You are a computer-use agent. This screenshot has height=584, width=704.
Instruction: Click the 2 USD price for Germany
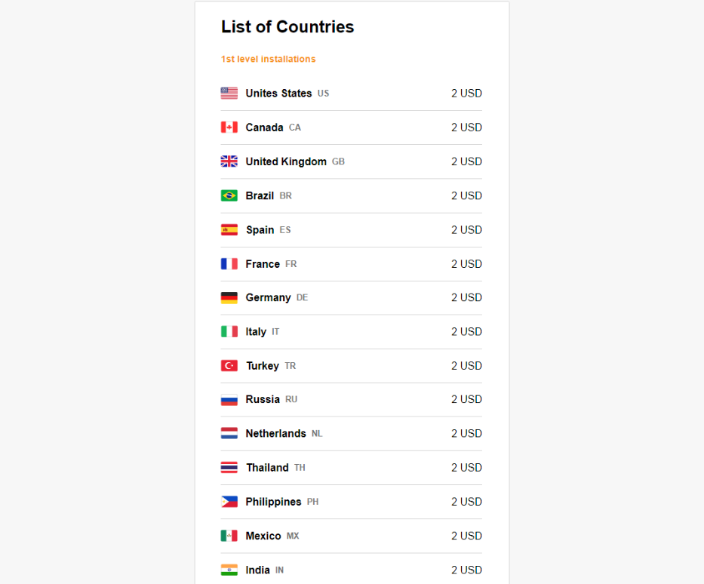(466, 297)
